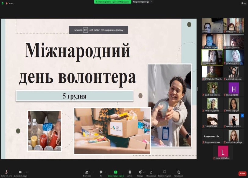Screen dimensions: 248x178
Task: Select the Наіна Дімірова purple avatar tile
Action: tap(234, 89)
